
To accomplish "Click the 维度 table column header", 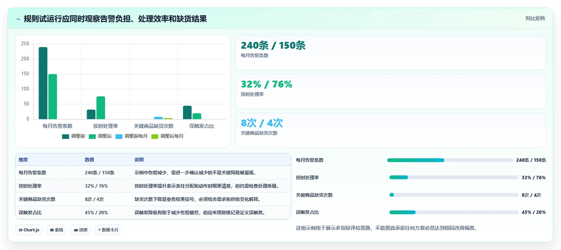I will 23,160.
